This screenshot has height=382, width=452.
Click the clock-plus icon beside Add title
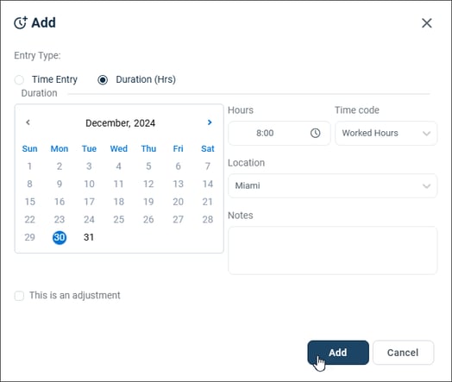click(21, 22)
